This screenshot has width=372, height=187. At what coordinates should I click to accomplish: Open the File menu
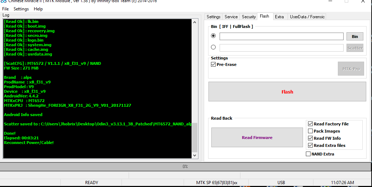coord(5,9)
